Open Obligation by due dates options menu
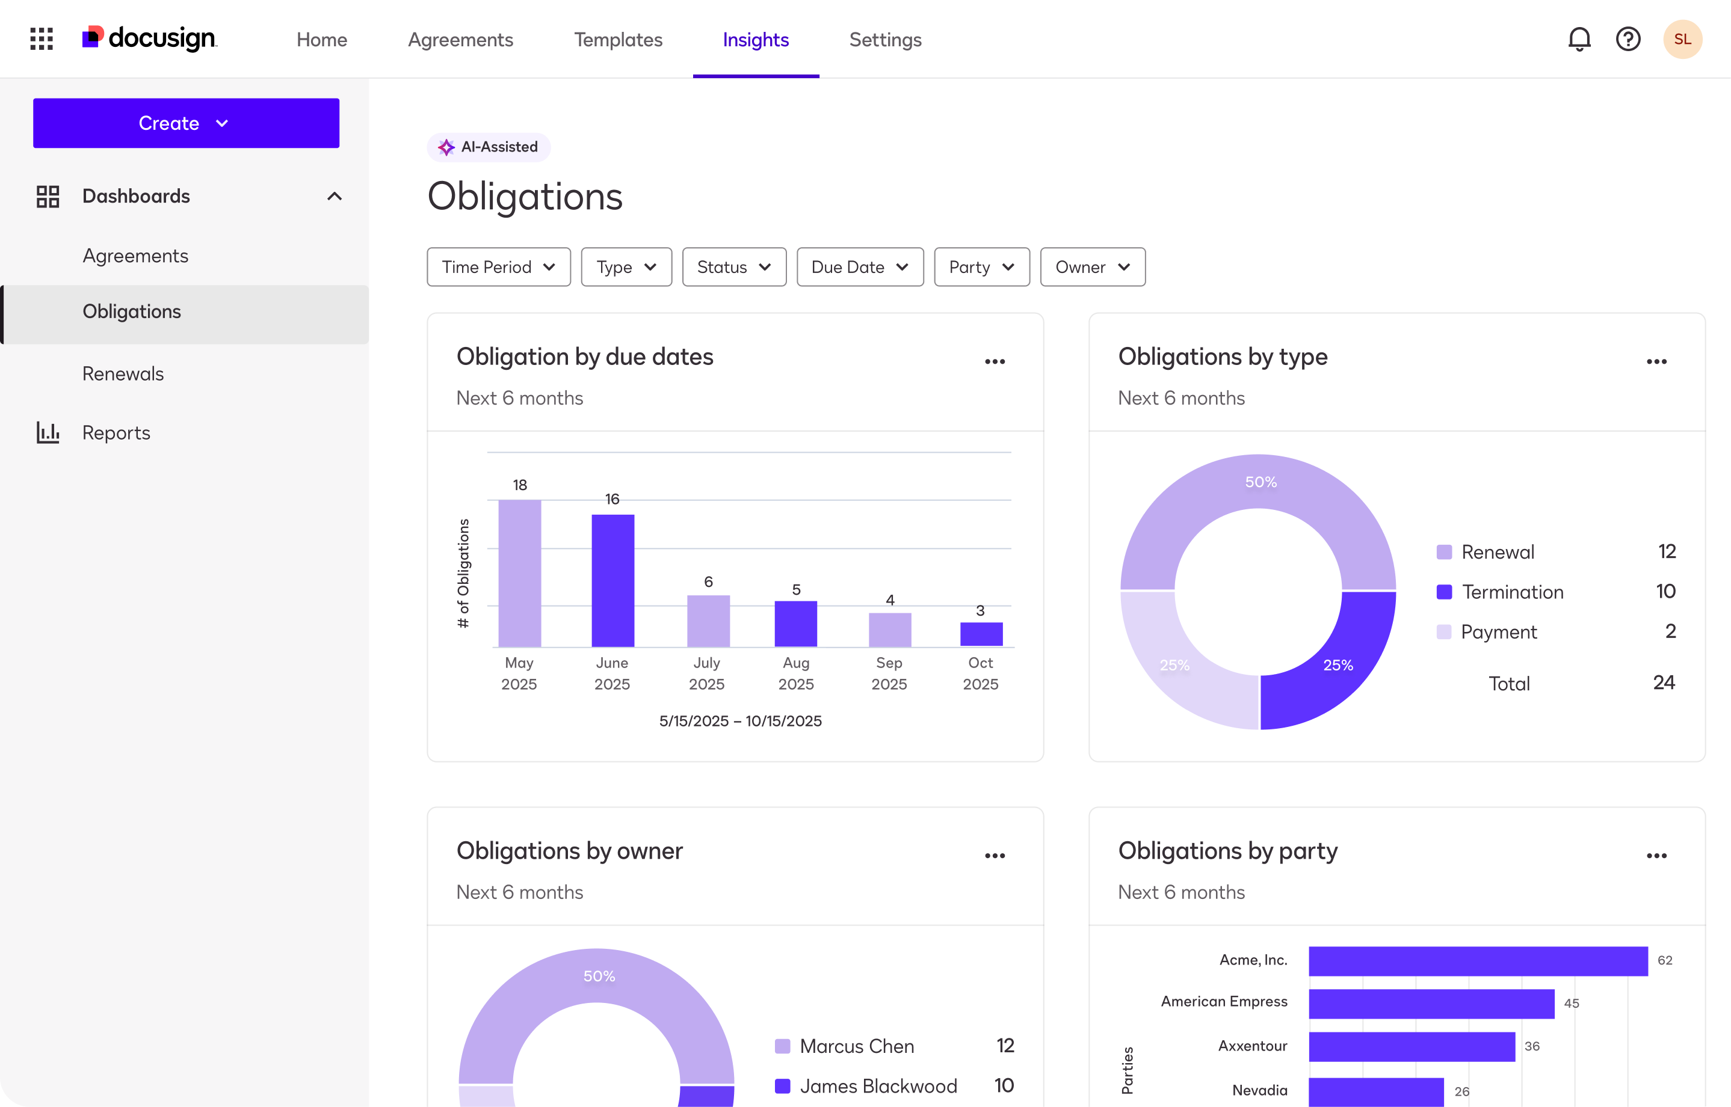Viewport: 1731px width, 1107px height. (995, 360)
